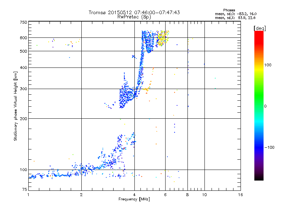Click the "RwPretec (8p)" subtitle

click(x=134, y=17)
